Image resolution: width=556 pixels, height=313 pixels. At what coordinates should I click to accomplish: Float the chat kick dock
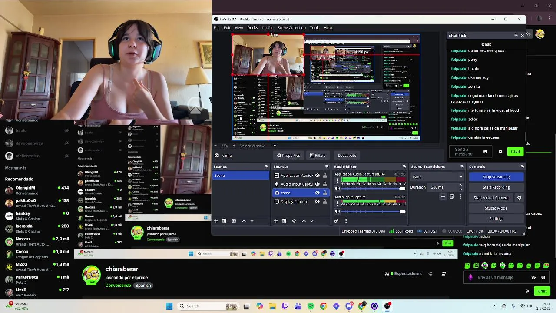[516, 36]
